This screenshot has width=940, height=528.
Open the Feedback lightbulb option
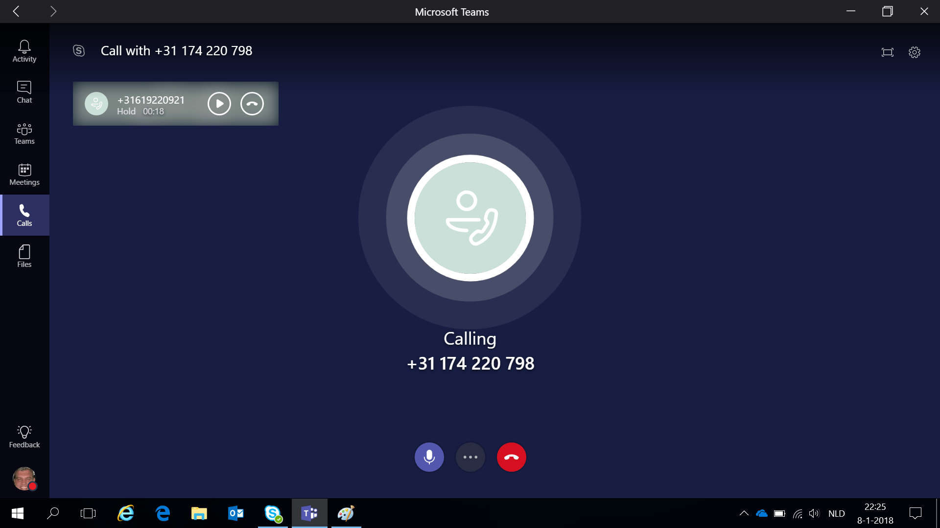pos(24,437)
